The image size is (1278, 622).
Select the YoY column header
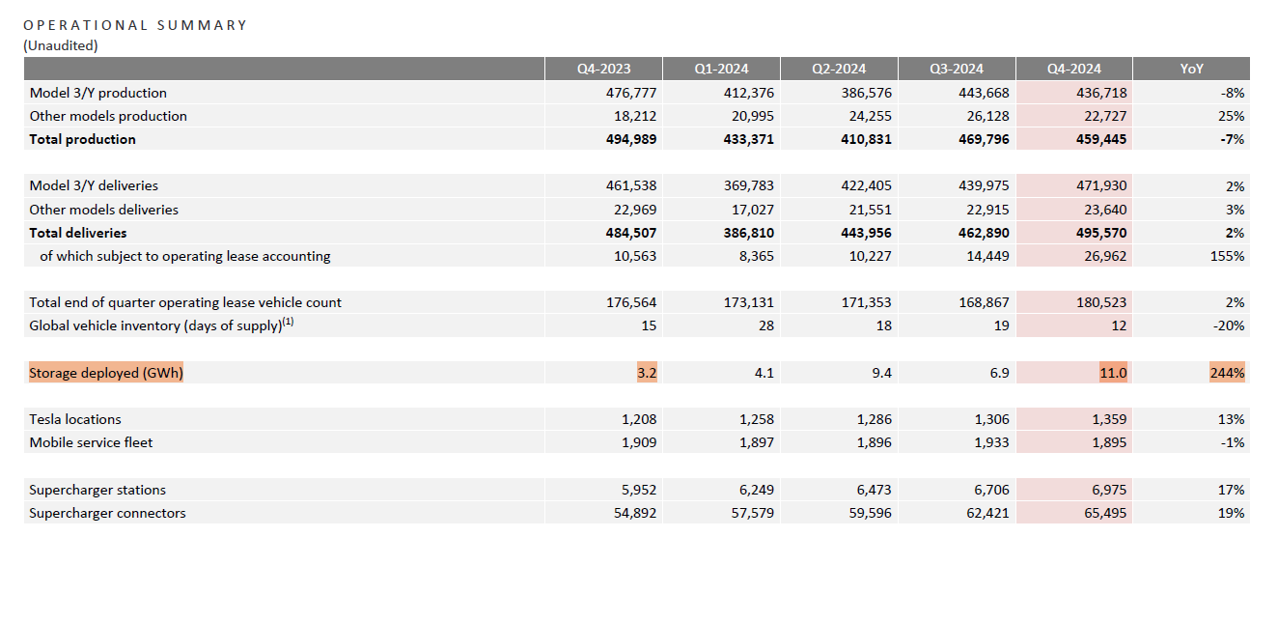[x=1192, y=69]
